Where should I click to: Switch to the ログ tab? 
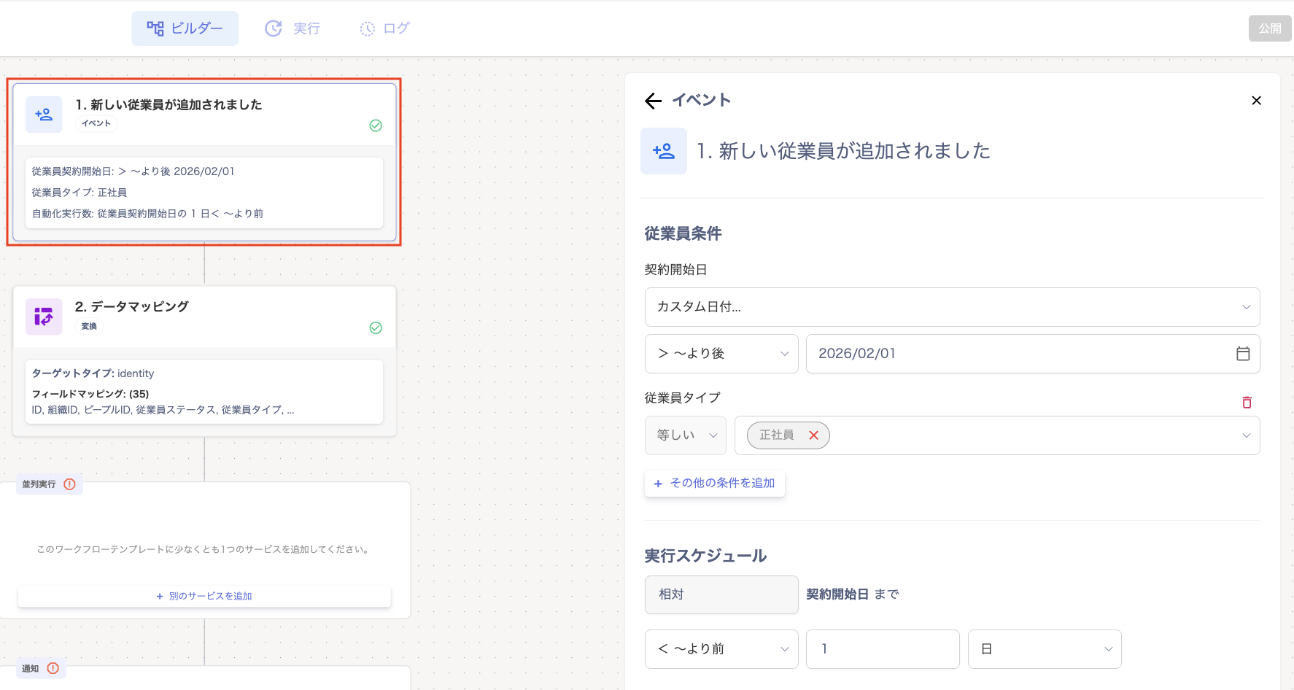pos(384,28)
